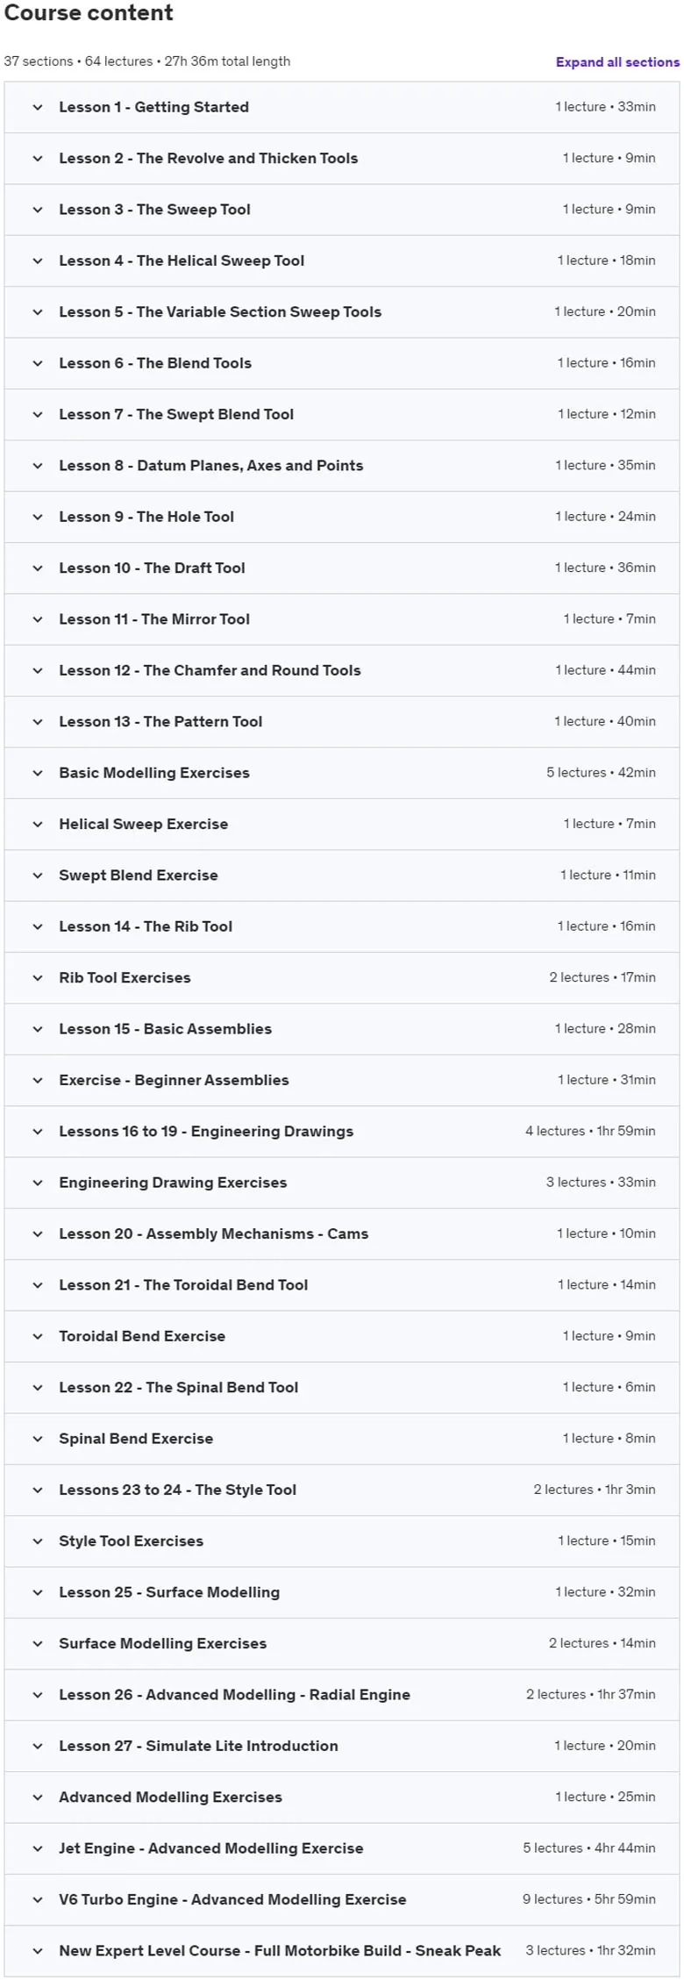Expand chevron for Lesson 11 - The Mirror Tool

tap(38, 619)
